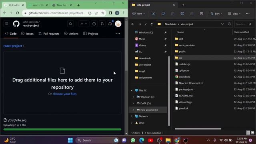
Task: Switch to details view toggle
Action: 248,133
